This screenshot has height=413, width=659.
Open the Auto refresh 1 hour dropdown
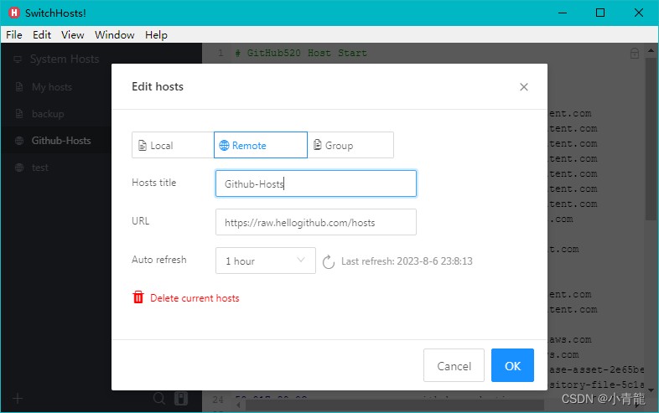tap(265, 261)
